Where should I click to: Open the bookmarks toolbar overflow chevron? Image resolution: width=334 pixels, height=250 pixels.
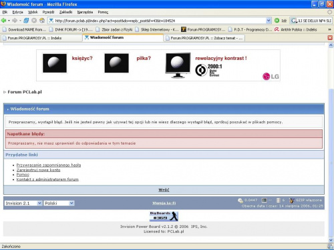pyautogui.click(x=329, y=29)
